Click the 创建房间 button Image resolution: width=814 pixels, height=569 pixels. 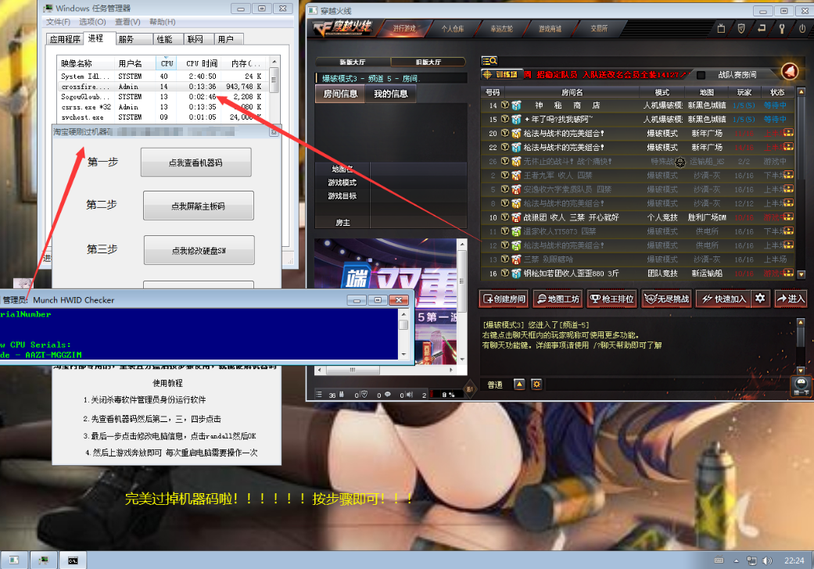click(x=504, y=299)
